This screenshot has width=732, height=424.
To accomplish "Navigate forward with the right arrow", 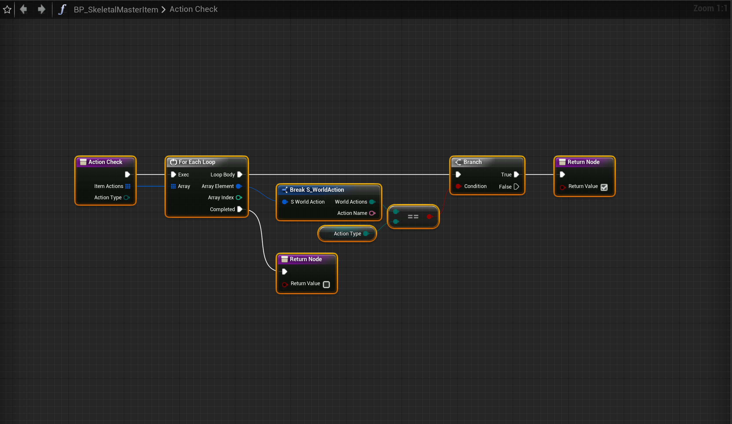I will pyautogui.click(x=41, y=9).
